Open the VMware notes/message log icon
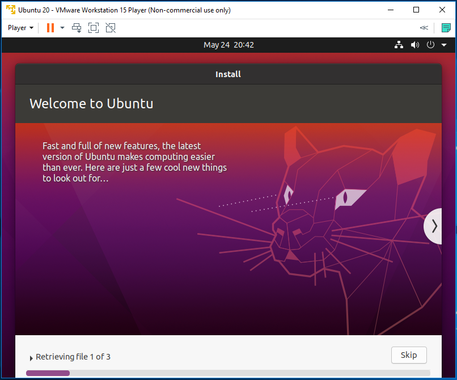Viewport: 457px width, 380px height. tap(446, 28)
